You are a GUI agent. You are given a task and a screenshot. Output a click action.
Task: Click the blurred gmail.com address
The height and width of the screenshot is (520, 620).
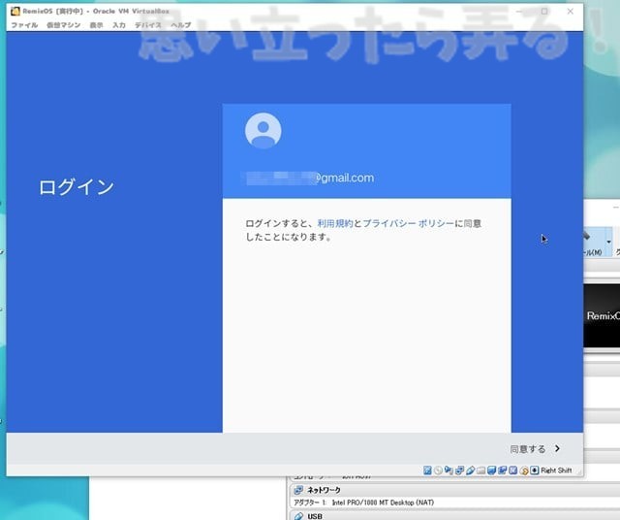pos(310,178)
